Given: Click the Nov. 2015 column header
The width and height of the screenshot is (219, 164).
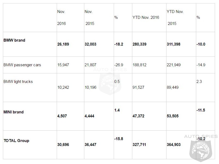Looking at the screenshot, I should (x=90, y=18).
